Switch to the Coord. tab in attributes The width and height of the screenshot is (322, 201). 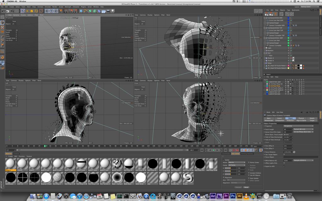point(280,118)
